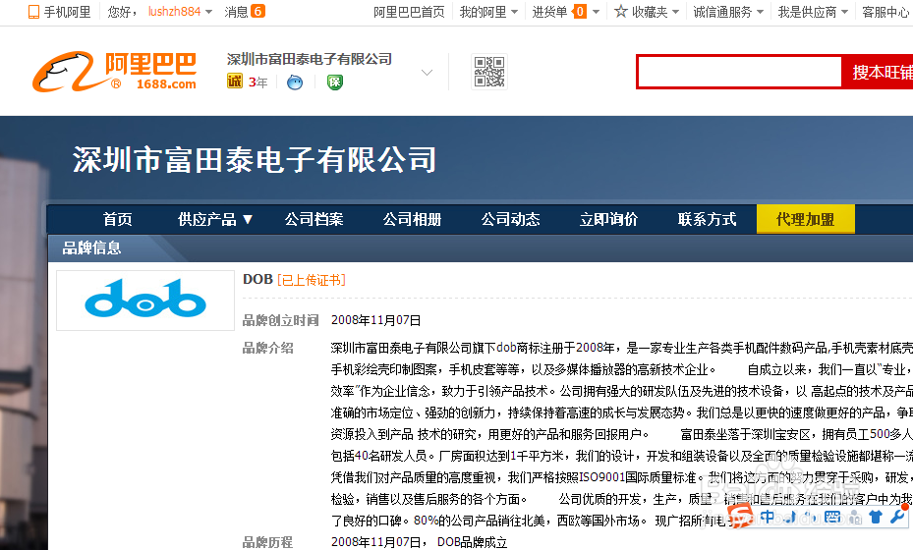
Task: Open the 公司档案 tab
Action: point(314,219)
